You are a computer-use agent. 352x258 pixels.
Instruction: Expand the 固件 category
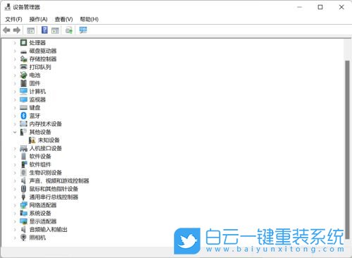[15, 83]
